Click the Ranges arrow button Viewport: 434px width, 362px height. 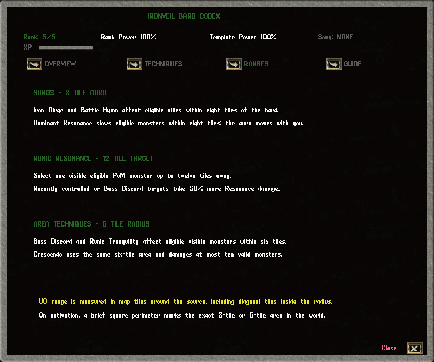coord(234,64)
